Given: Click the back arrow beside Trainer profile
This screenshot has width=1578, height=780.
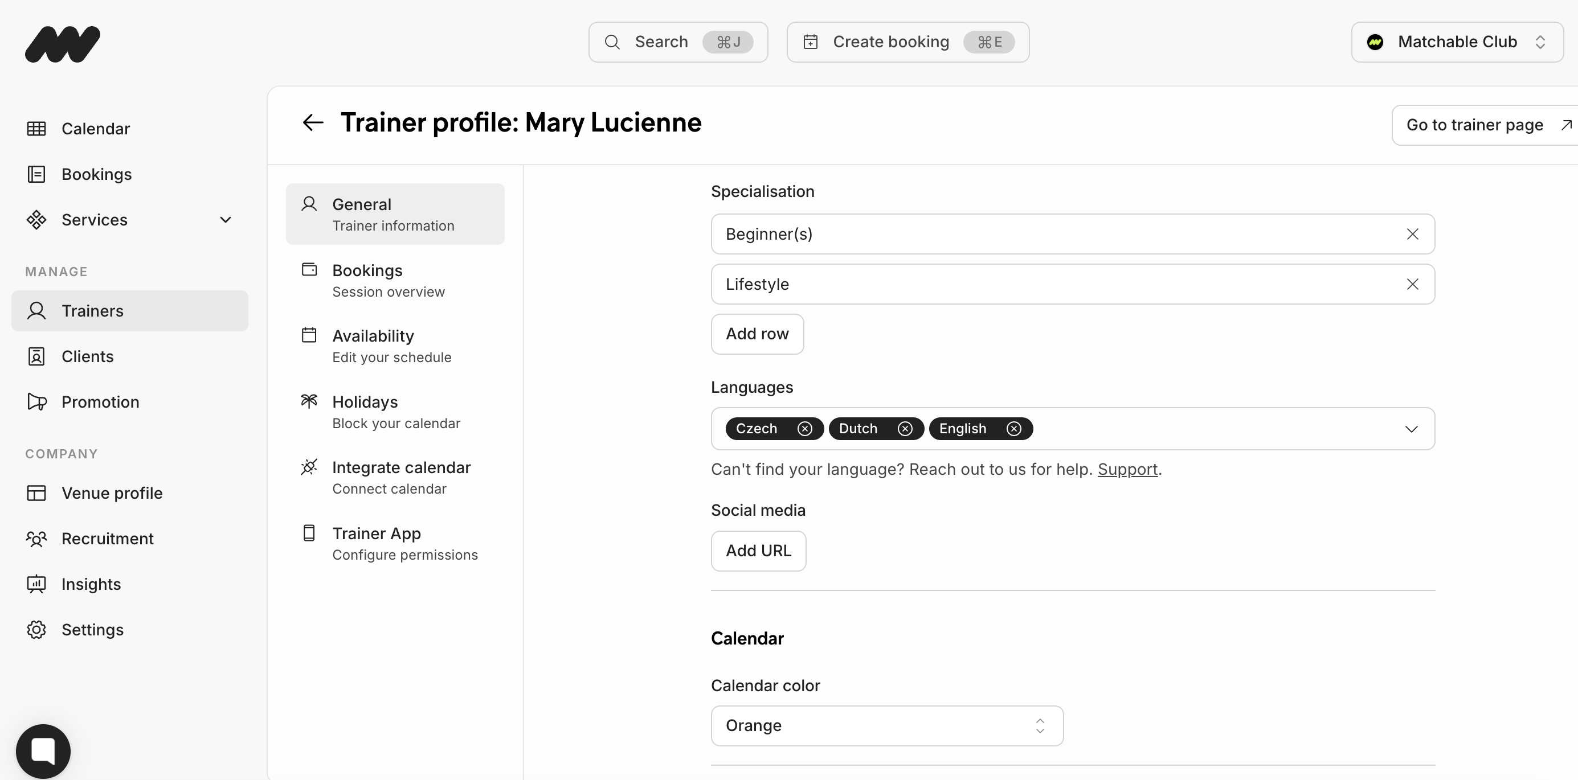Looking at the screenshot, I should [312, 122].
